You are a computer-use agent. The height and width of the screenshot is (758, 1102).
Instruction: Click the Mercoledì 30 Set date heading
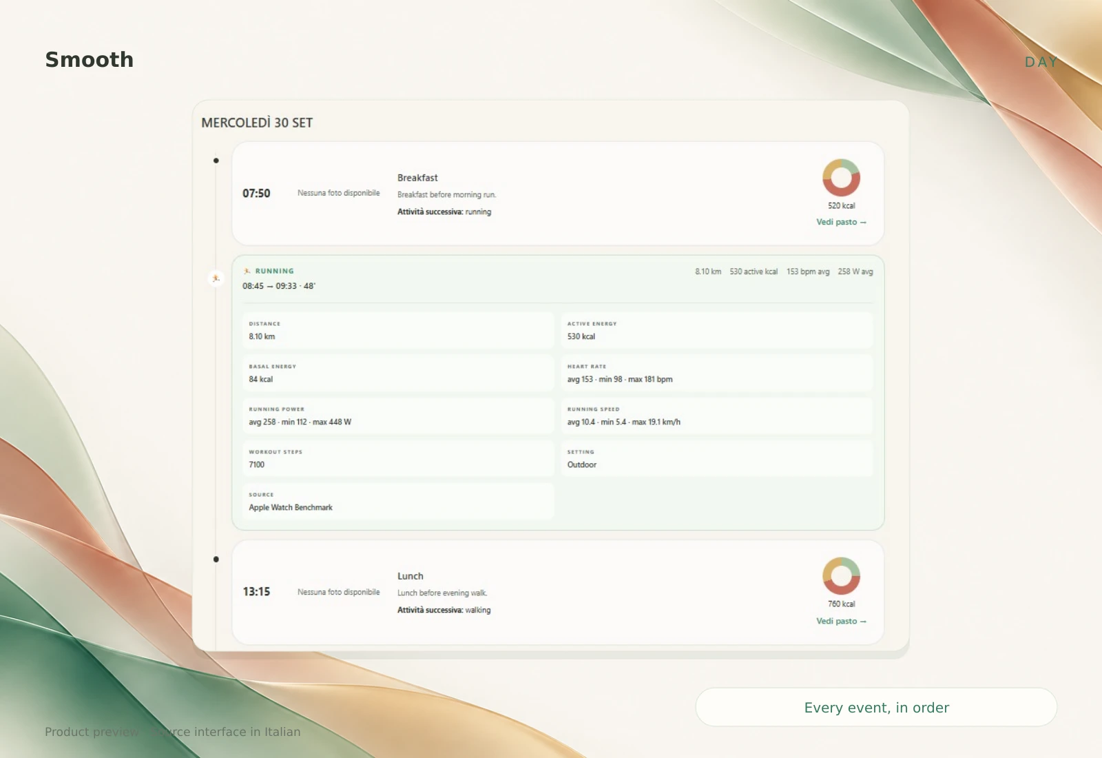[257, 123]
